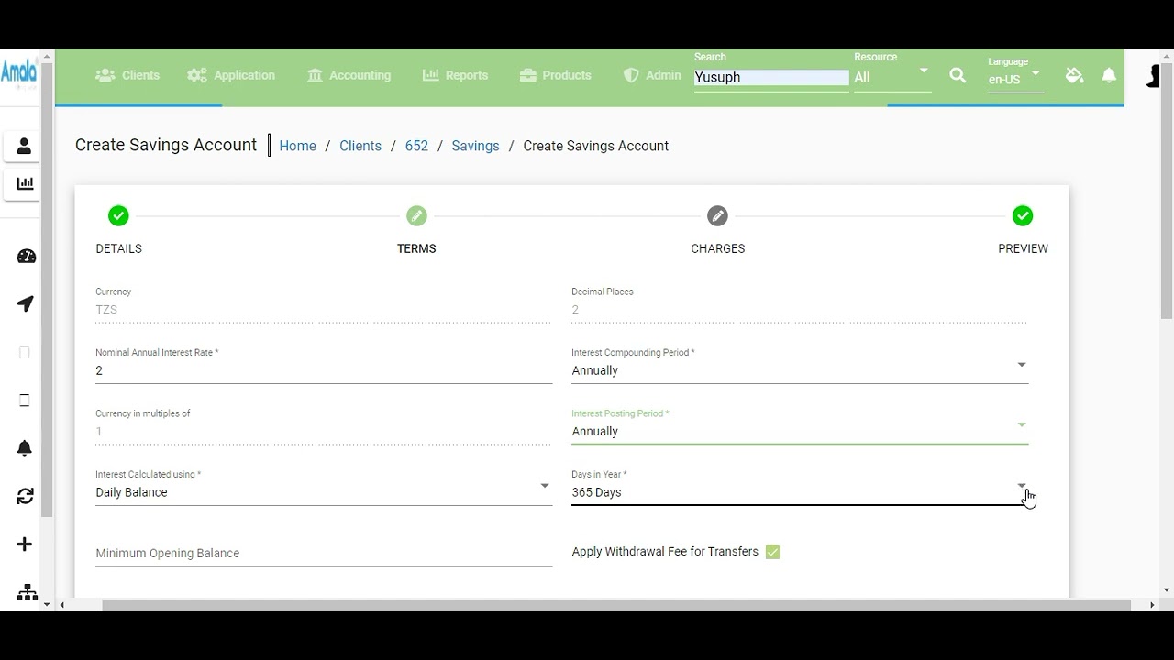The height and width of the screenshot is (660, 1174).
Task: Open the dashboard gauge sidebar icon
Action: pos(26,257)
